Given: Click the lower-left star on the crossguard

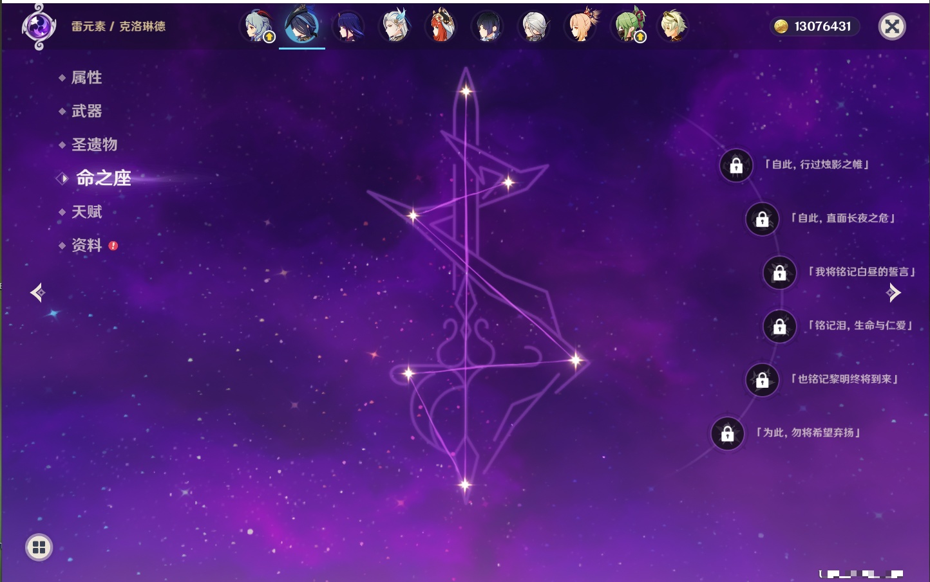Looking at the screenshot, I should [408, 373].
